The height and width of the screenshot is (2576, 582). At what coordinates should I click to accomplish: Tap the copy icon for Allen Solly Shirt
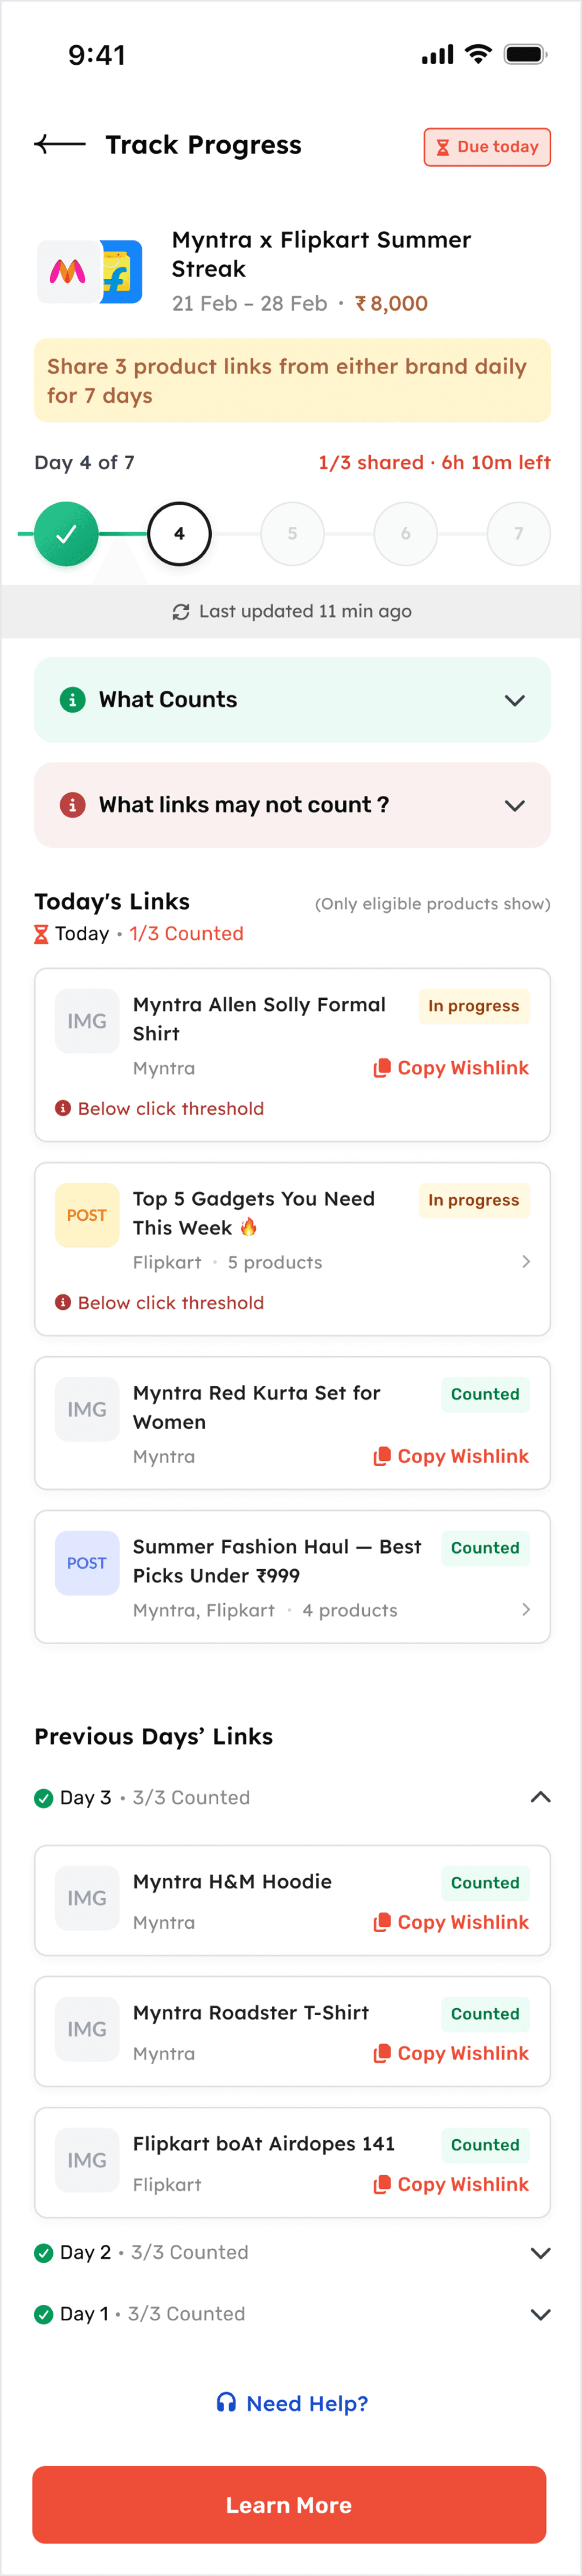[x=381, y=1068]
